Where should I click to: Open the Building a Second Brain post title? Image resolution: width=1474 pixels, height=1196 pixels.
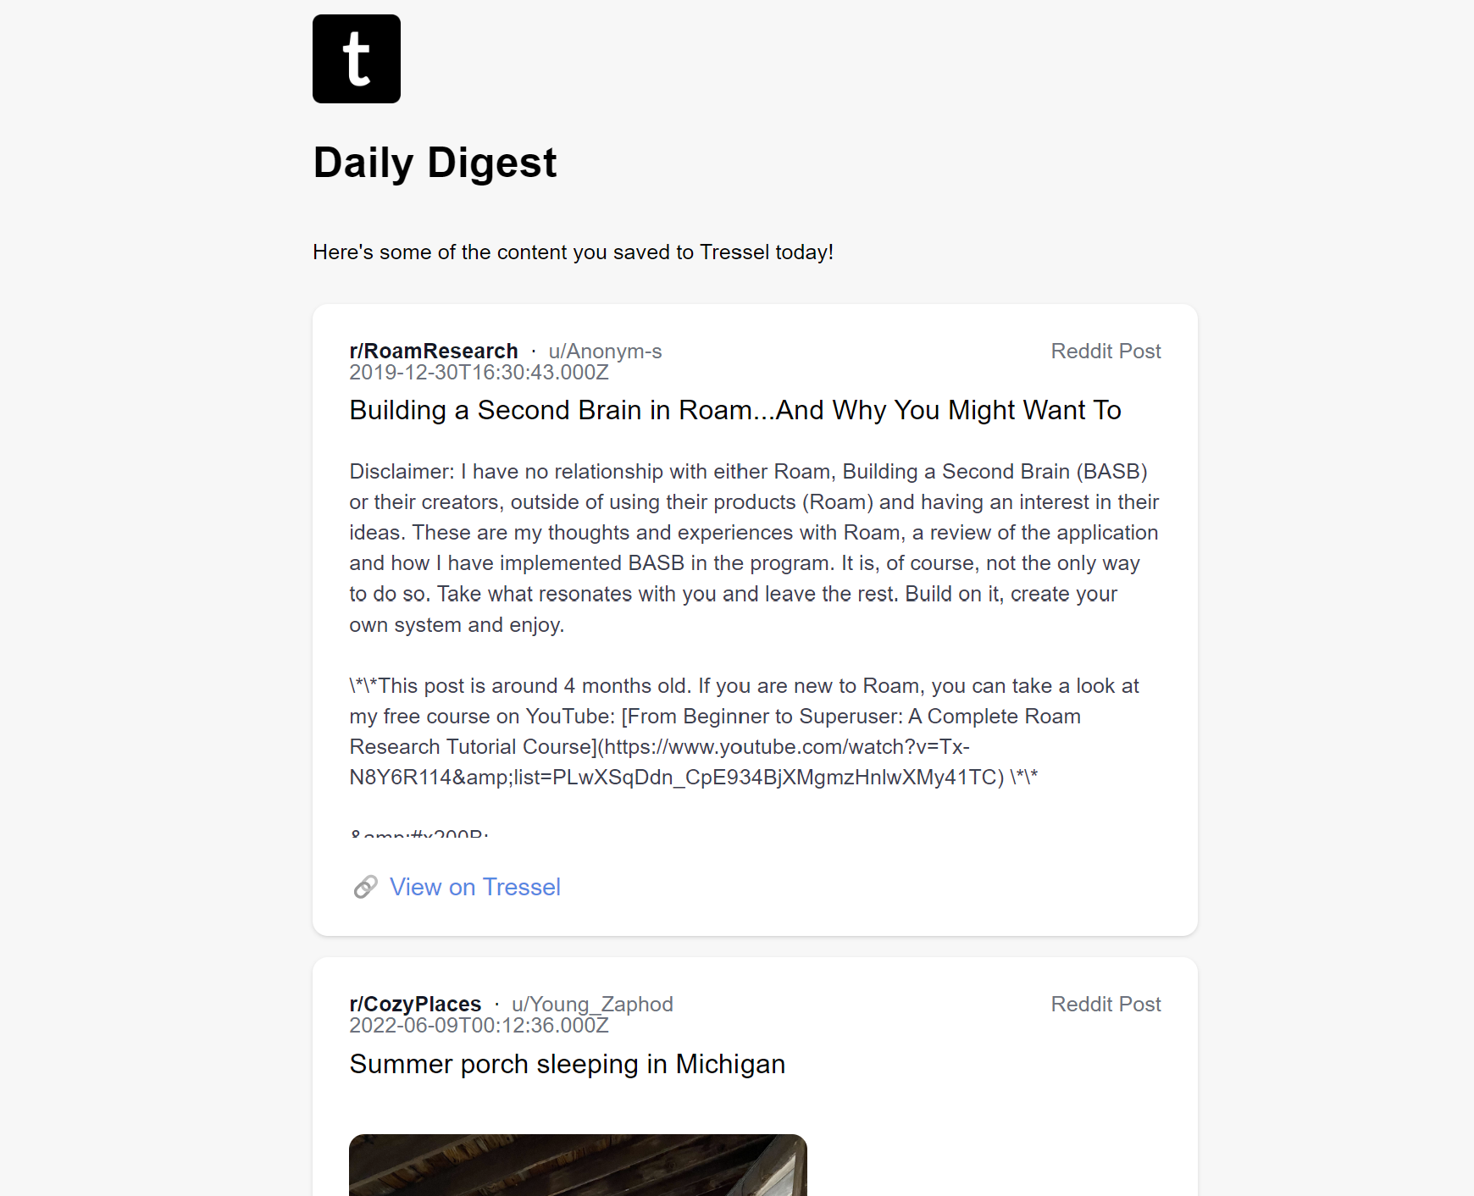[734, 410]
